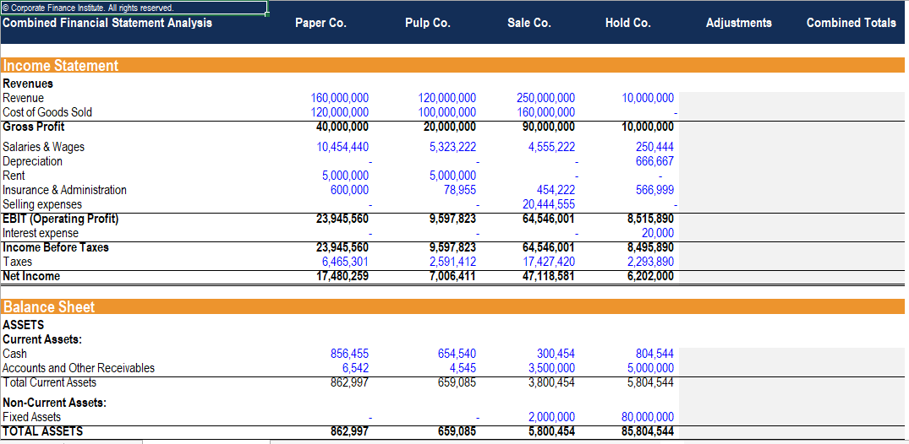Select Pulp Co. salaries 5,323,222
This screenshot has height=444, width=909.
coord(452,147)
